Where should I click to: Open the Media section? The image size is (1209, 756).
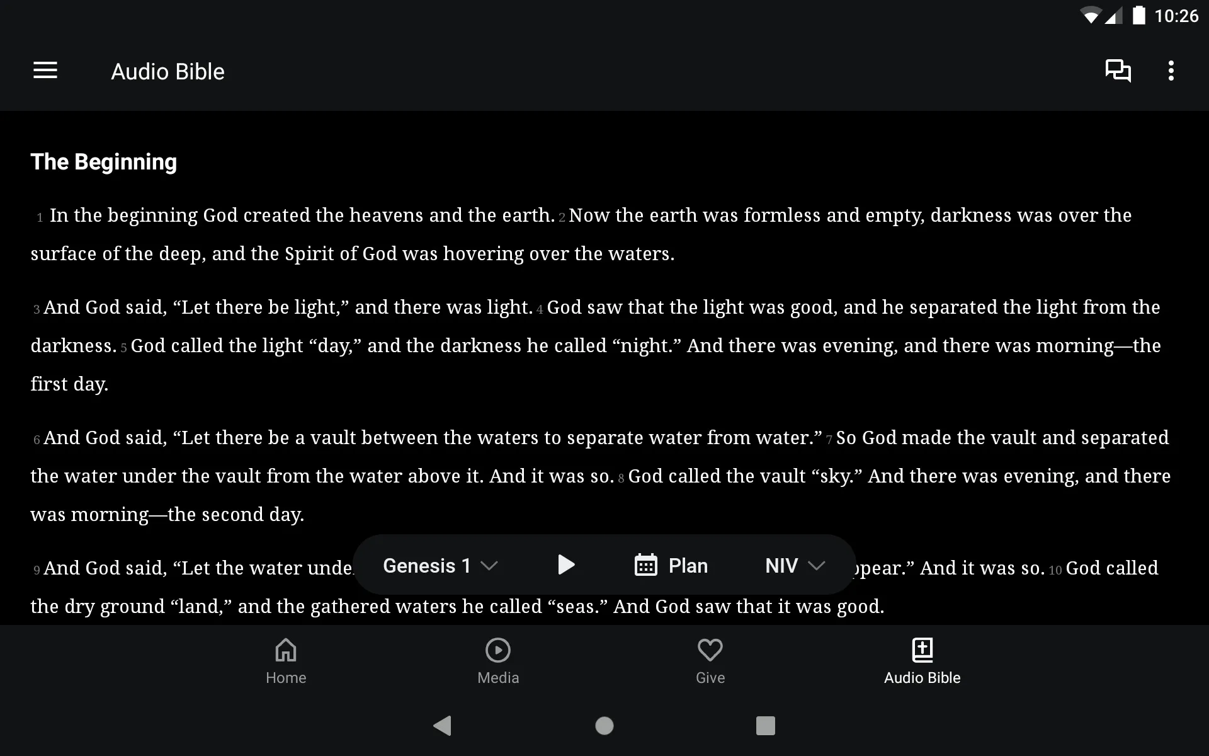point(498,660)
